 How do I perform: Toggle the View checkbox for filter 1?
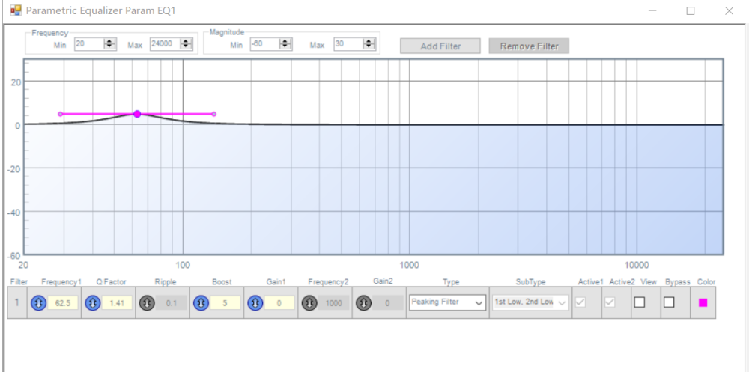point(640,302)
